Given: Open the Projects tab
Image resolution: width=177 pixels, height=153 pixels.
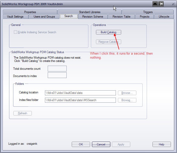Looking at the screenshot, I should tap(144, 17).
